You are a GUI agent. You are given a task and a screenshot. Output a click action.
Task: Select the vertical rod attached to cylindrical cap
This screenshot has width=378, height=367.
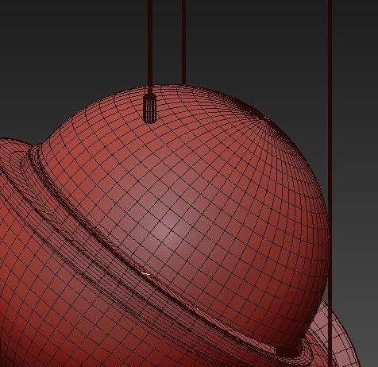pos(149,47)
